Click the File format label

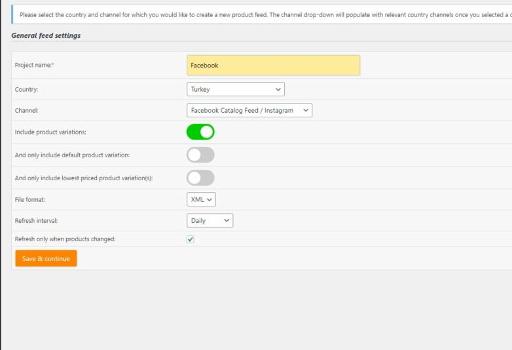click(x=30, y=199)
